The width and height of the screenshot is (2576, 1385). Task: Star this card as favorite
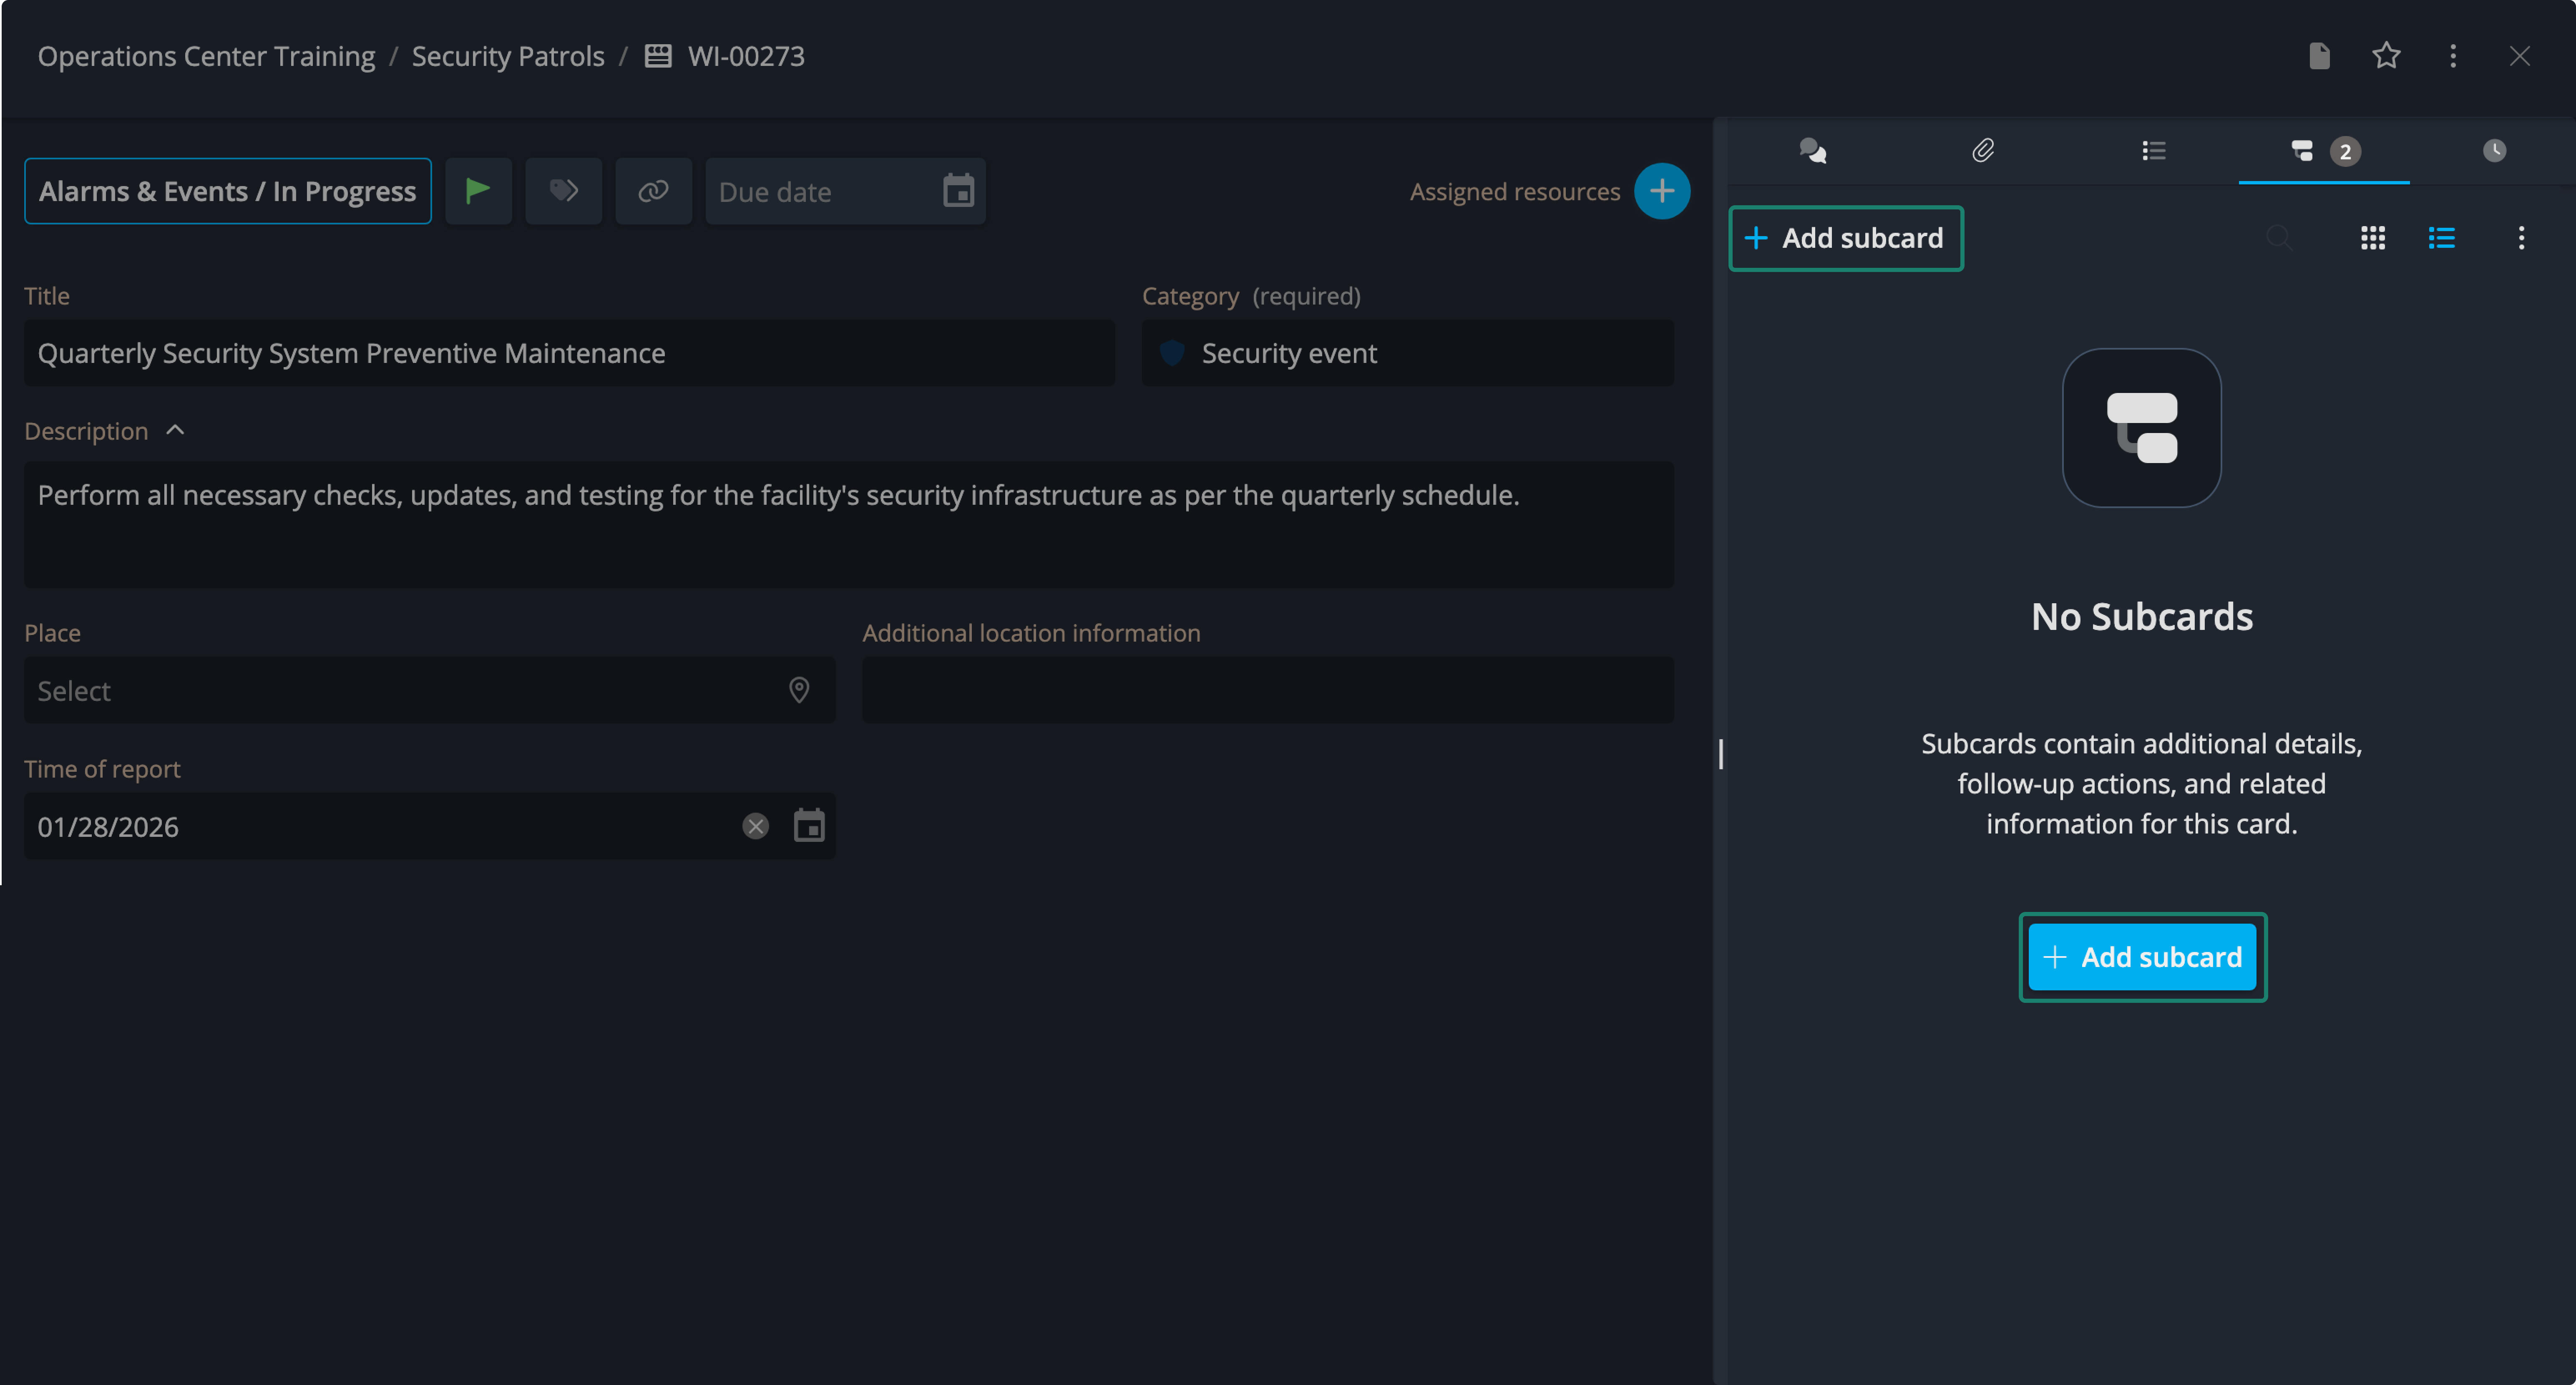point(2386,56)
